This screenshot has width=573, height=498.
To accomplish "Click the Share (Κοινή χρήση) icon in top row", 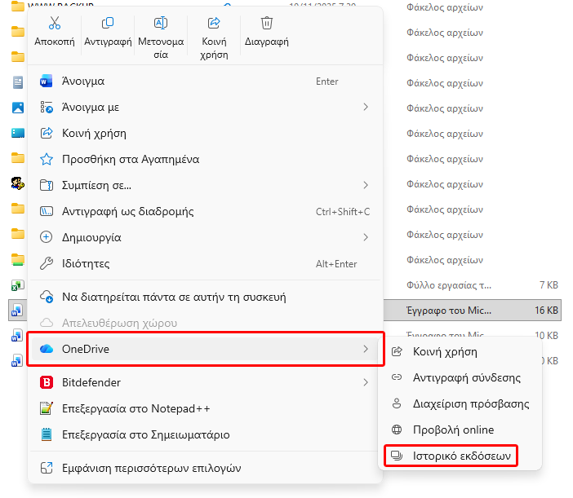I will 214,24.
